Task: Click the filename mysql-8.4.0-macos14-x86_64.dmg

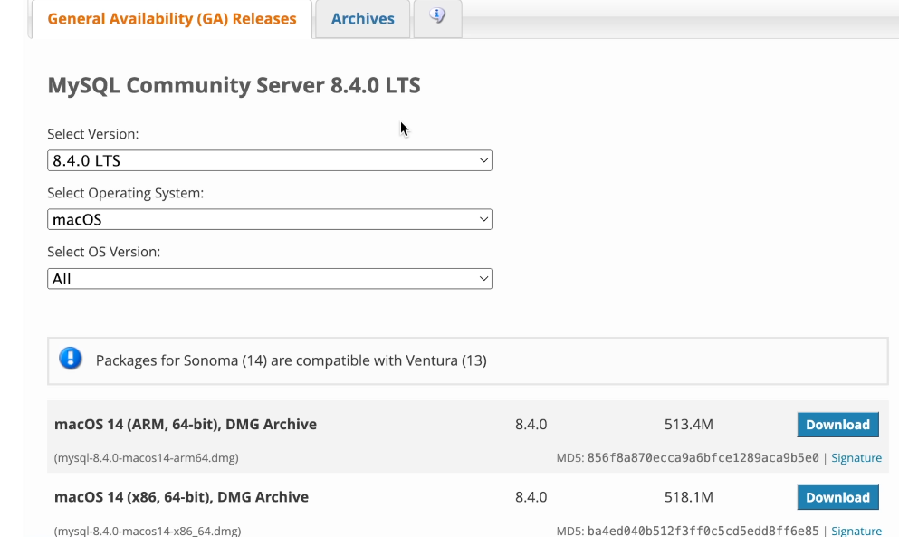Action: pos(148,531)
